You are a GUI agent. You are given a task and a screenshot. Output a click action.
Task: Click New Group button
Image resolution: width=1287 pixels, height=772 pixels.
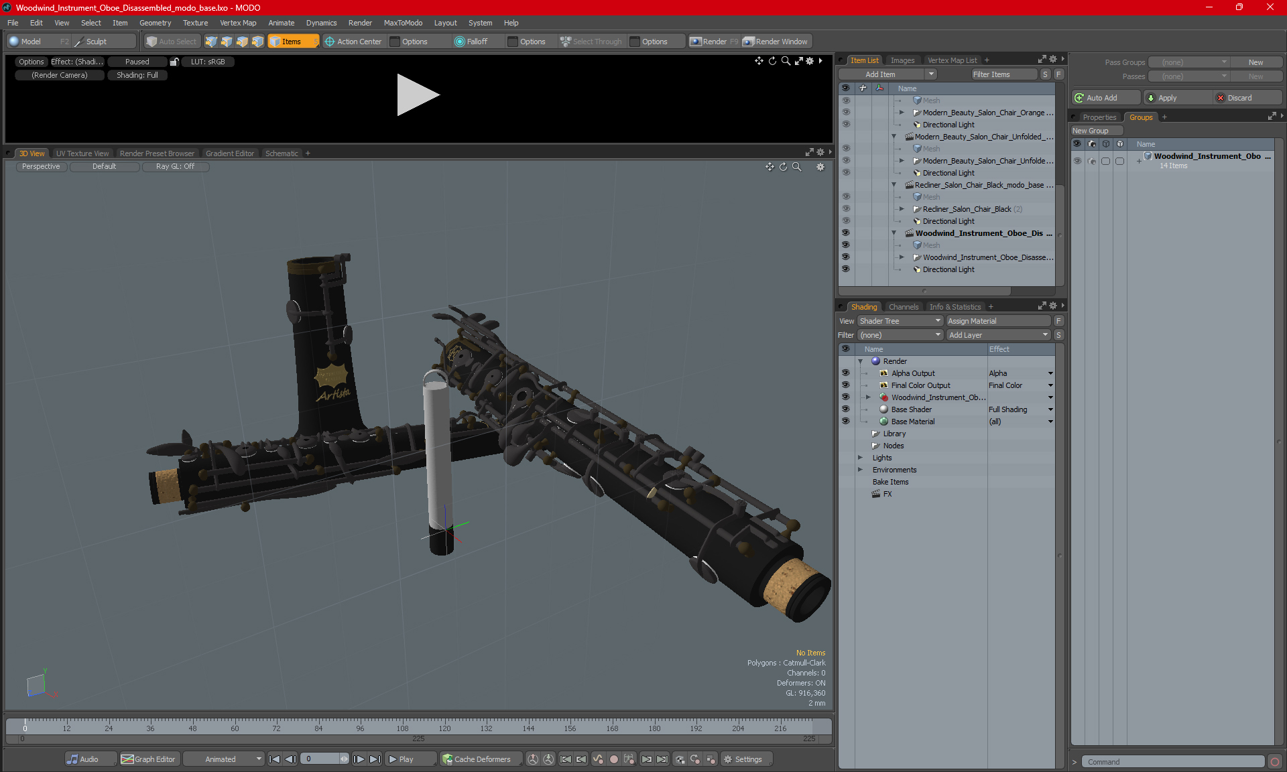[1096, 131]
